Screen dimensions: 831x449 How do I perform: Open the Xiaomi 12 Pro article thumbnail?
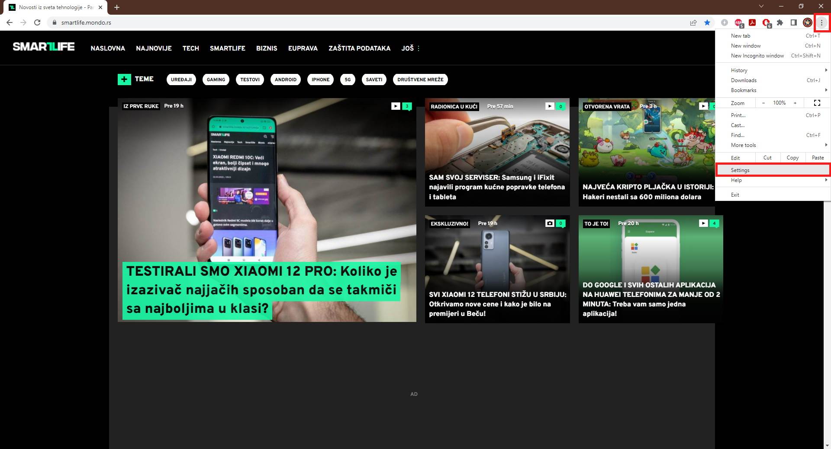pos(267,210)
